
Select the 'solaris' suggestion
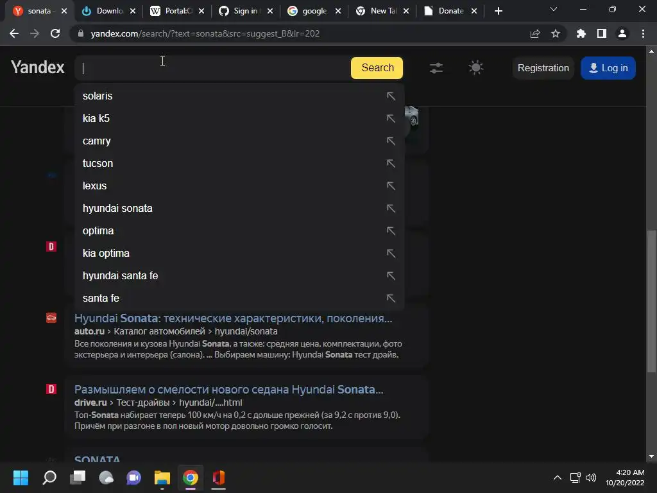point(239,96)
